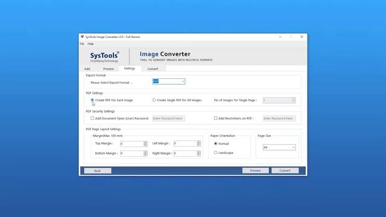
Task: Open the File menu
Action: pyautogui.click(x=82, y=44)
